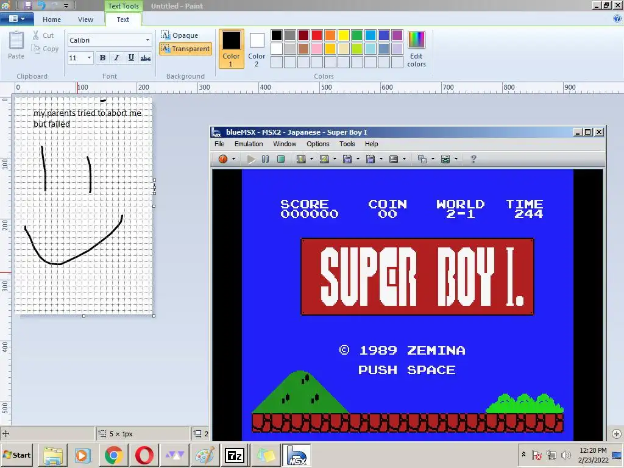
Task: Toggle Underline text formatting
Action: (x=131, y=58)
